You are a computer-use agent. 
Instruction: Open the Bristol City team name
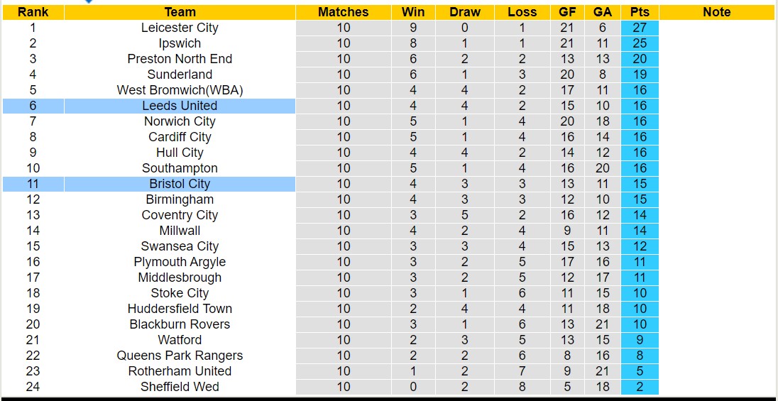[x=180, y=184]
